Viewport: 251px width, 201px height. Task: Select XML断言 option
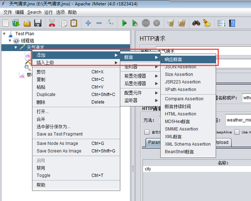pyautogui.click(x=188, y=137)
